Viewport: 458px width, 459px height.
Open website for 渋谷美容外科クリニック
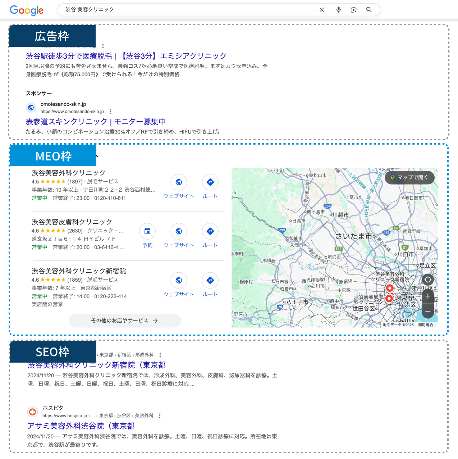click(x=179, y=182)
